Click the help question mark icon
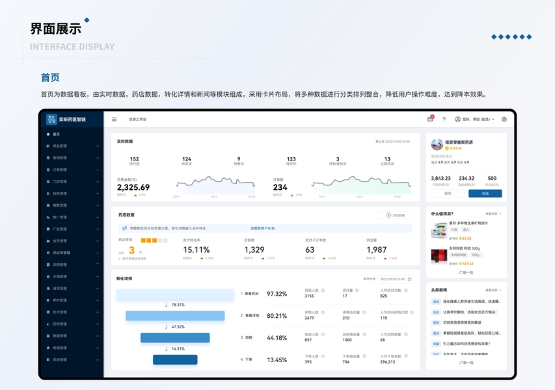This screenshot has height=390, width=555. coord(444,119)
